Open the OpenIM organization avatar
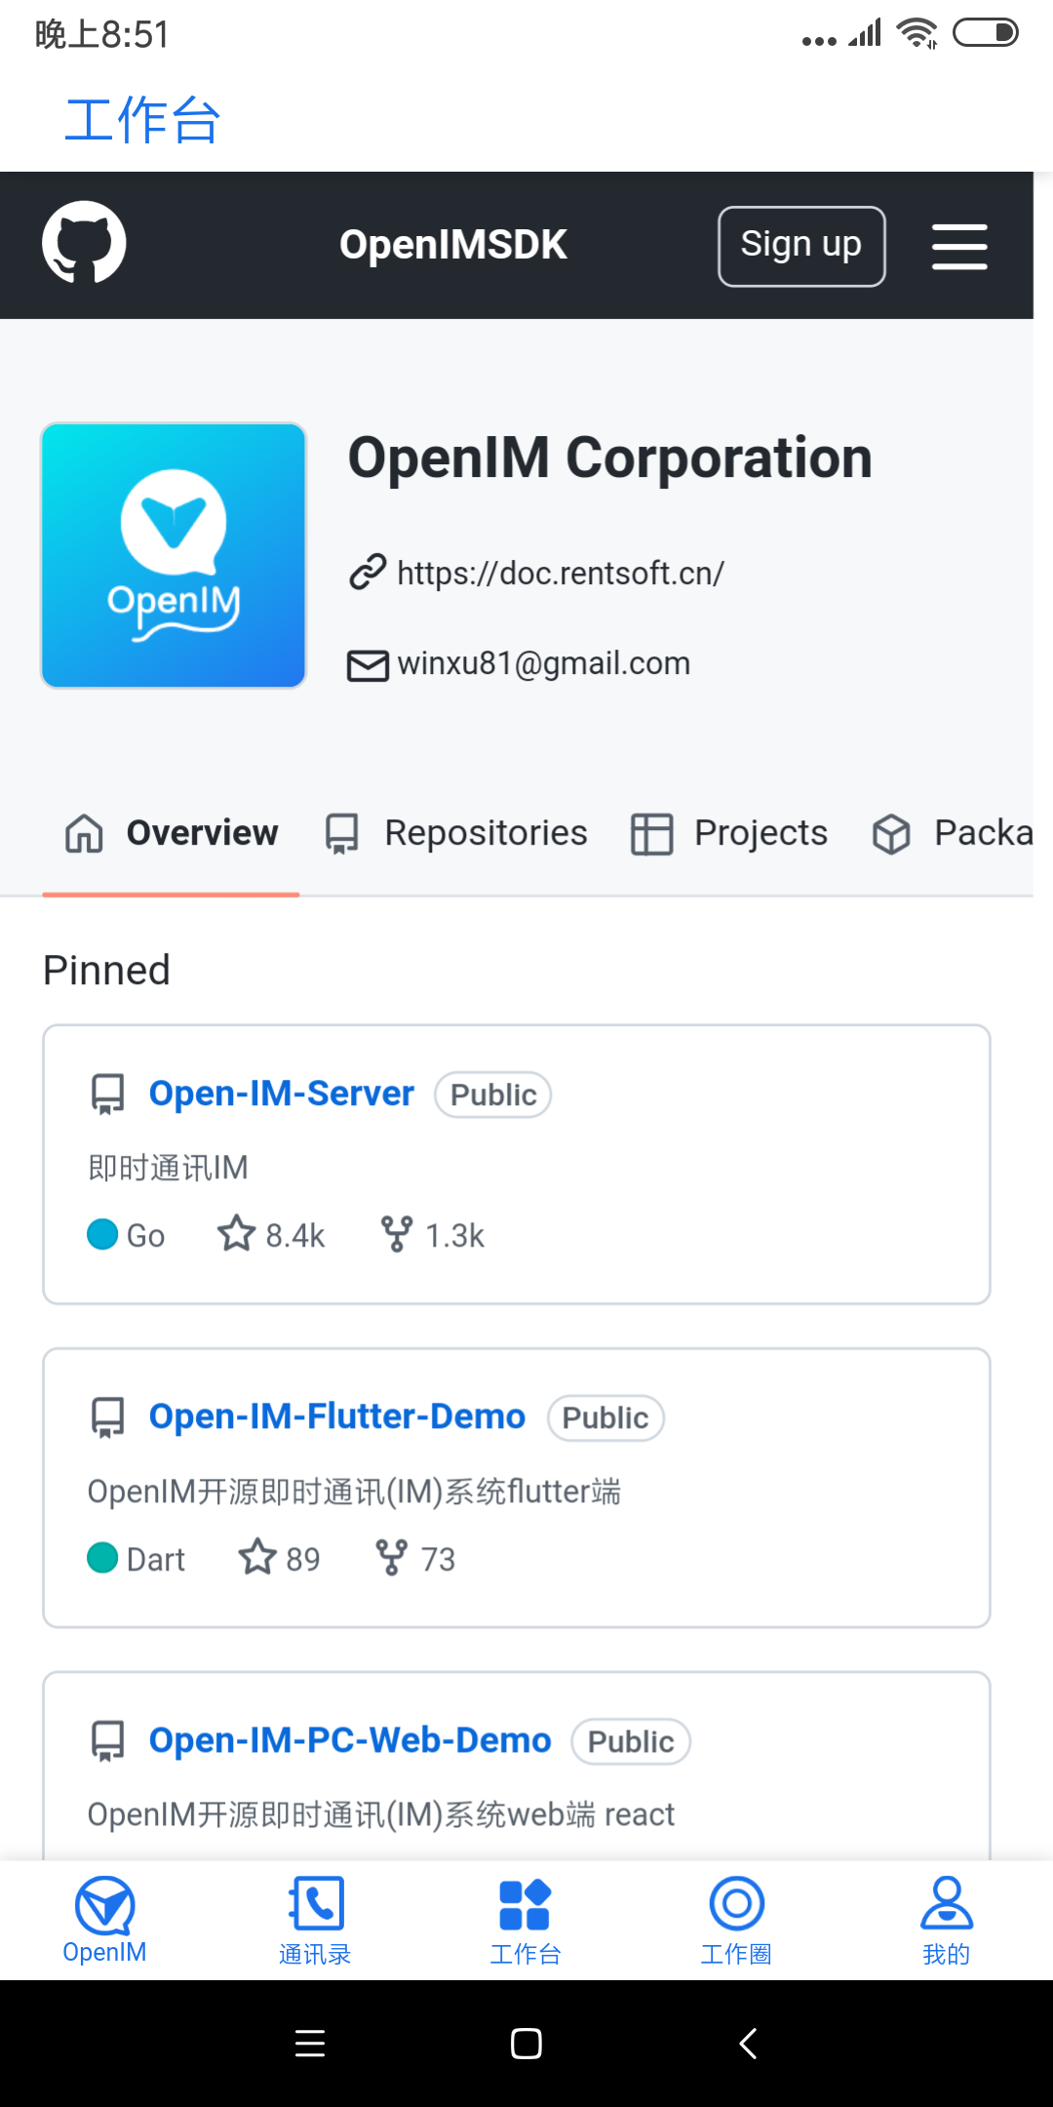Screen dimensions: 1053x2107 (174, 556)
